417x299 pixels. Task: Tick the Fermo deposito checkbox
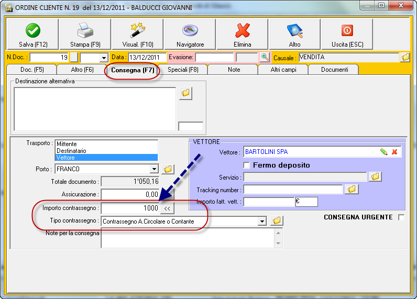tap(247, 165)
